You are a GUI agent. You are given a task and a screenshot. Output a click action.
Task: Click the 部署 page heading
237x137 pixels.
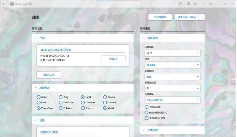36,17
